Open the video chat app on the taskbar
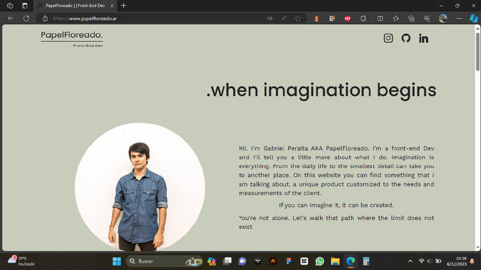Image resolution: width=481 pixels, height=270 pixels. (242, 261)
